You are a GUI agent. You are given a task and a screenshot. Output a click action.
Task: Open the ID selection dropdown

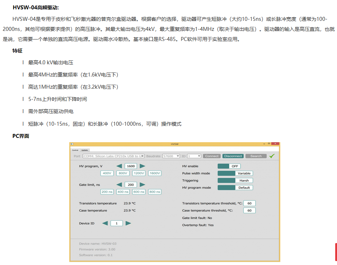(194, 156)
